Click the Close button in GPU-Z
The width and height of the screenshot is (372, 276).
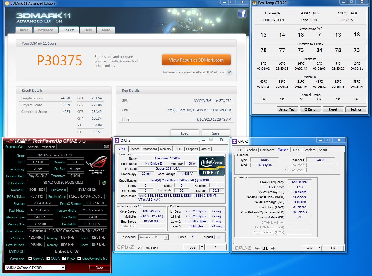click(99, 268)
